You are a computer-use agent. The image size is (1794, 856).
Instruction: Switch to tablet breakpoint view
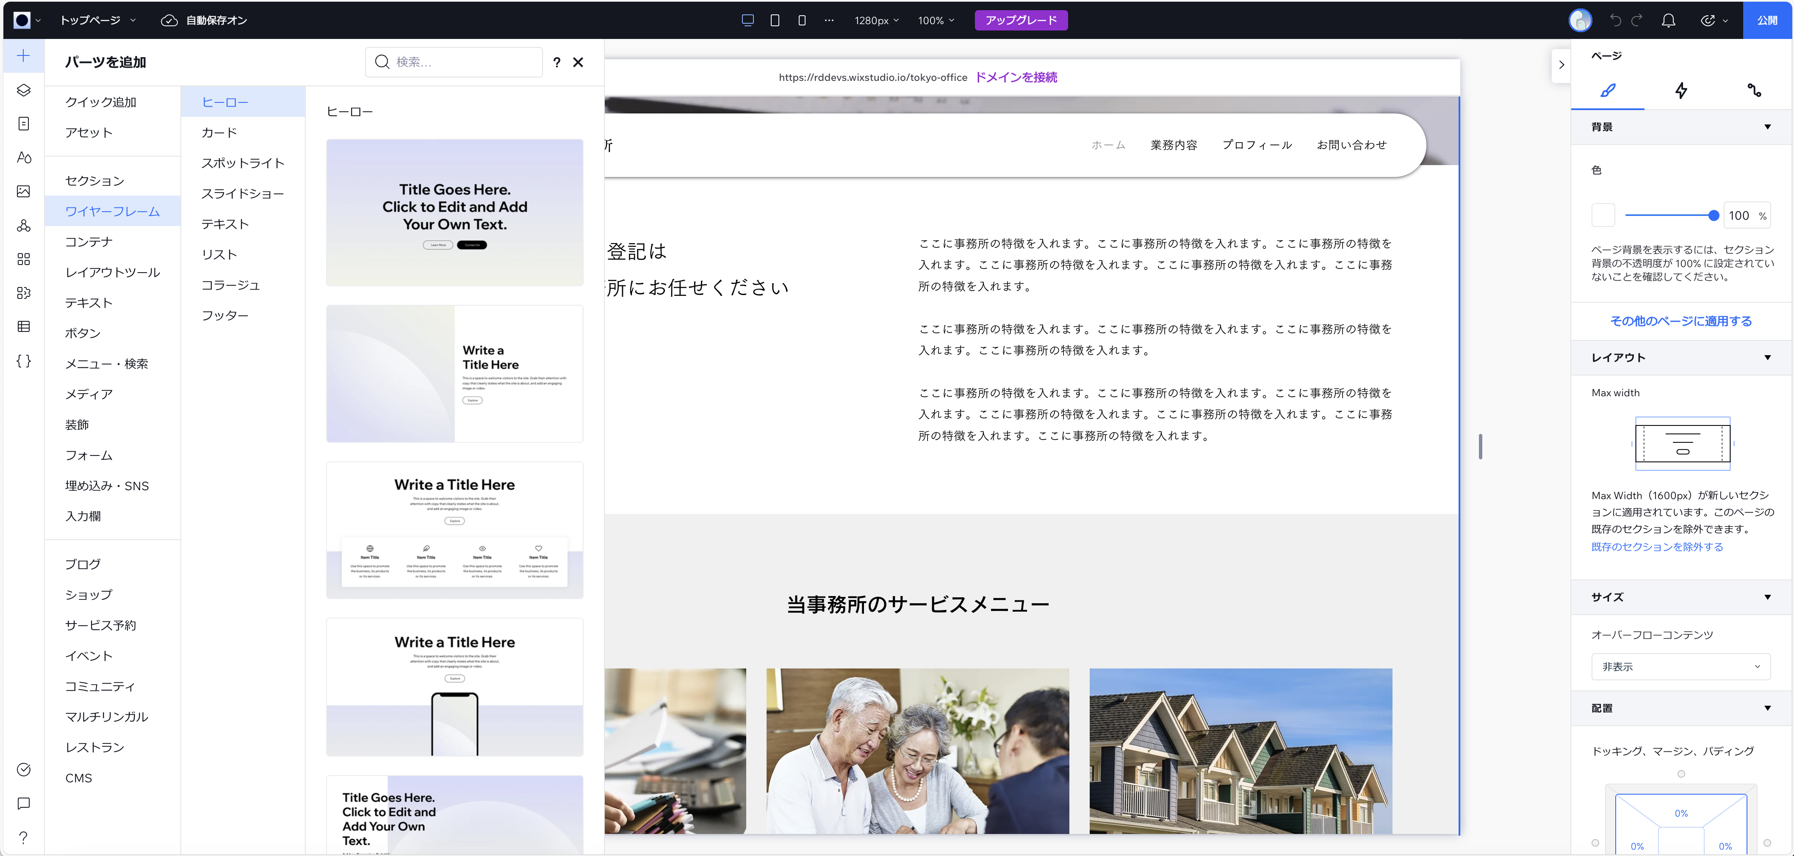[775, 20]
